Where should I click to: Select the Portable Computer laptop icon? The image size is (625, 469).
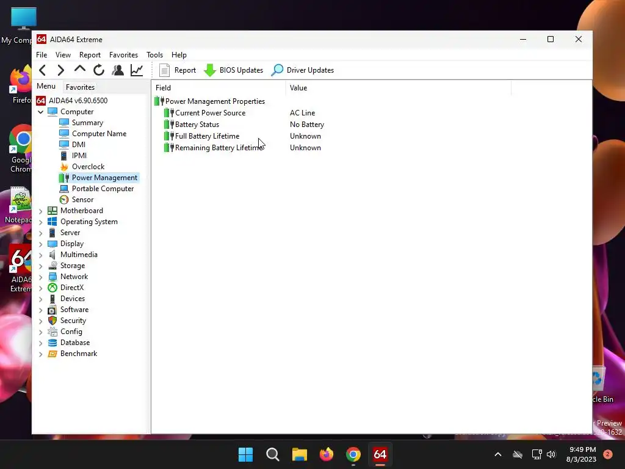(x=64, y=189)
